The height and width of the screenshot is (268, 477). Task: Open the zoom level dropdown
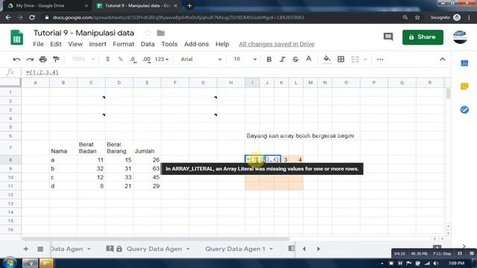(x=83, y=60)
